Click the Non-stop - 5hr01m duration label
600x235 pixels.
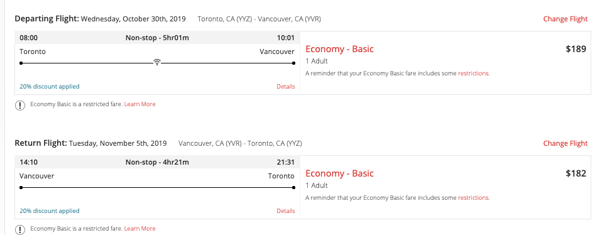click(x=157, y=38)
